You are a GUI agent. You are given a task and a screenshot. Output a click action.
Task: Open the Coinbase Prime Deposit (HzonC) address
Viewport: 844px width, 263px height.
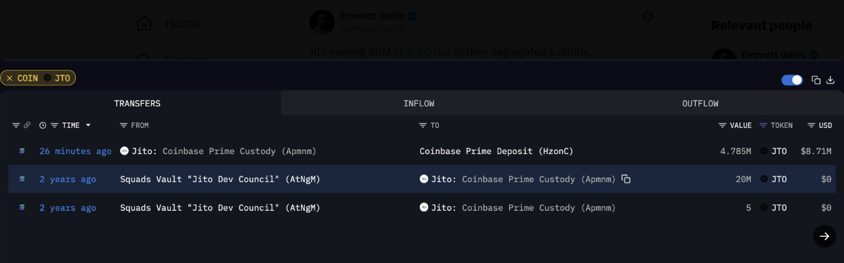click(496, 151)
